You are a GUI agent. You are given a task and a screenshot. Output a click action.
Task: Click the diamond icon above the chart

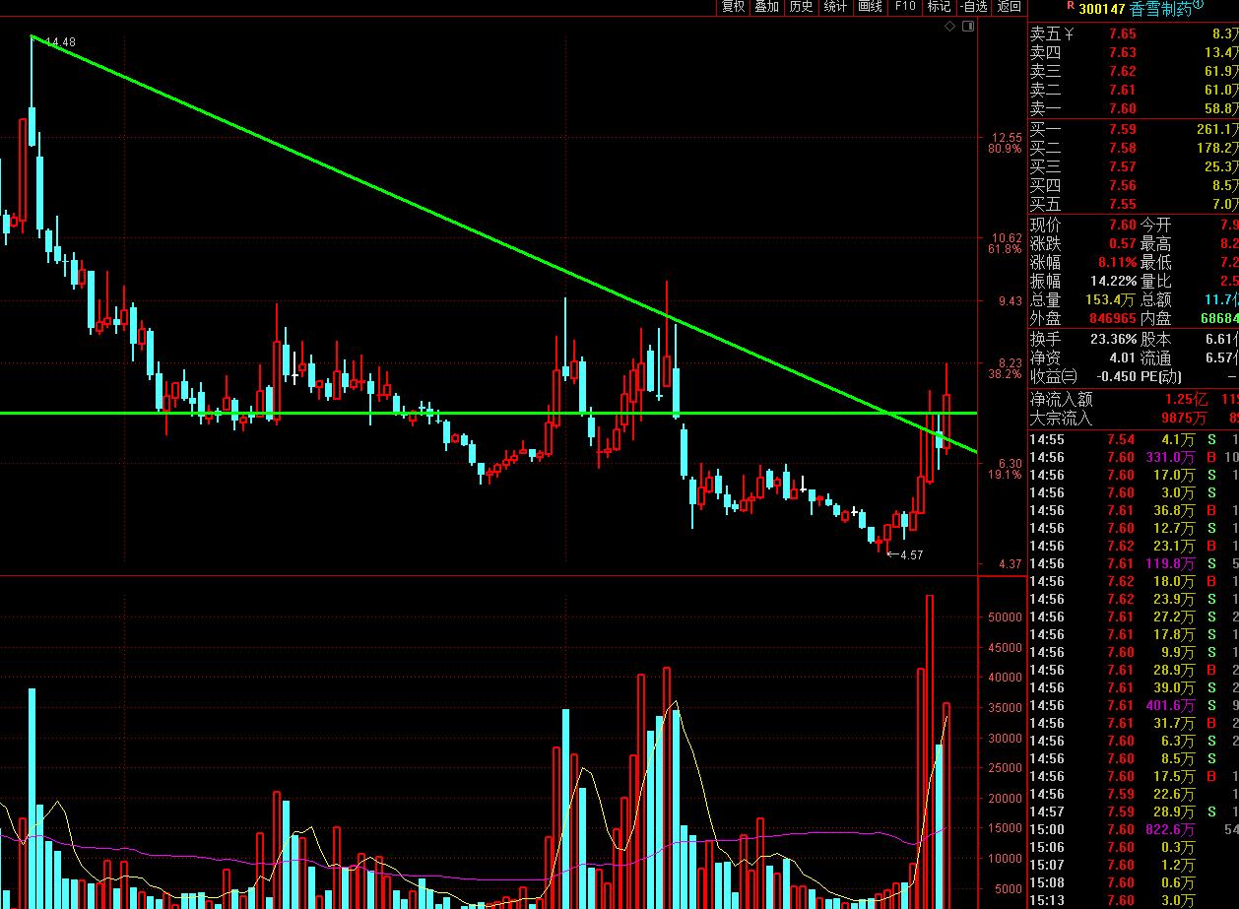[x=949, y=27]
